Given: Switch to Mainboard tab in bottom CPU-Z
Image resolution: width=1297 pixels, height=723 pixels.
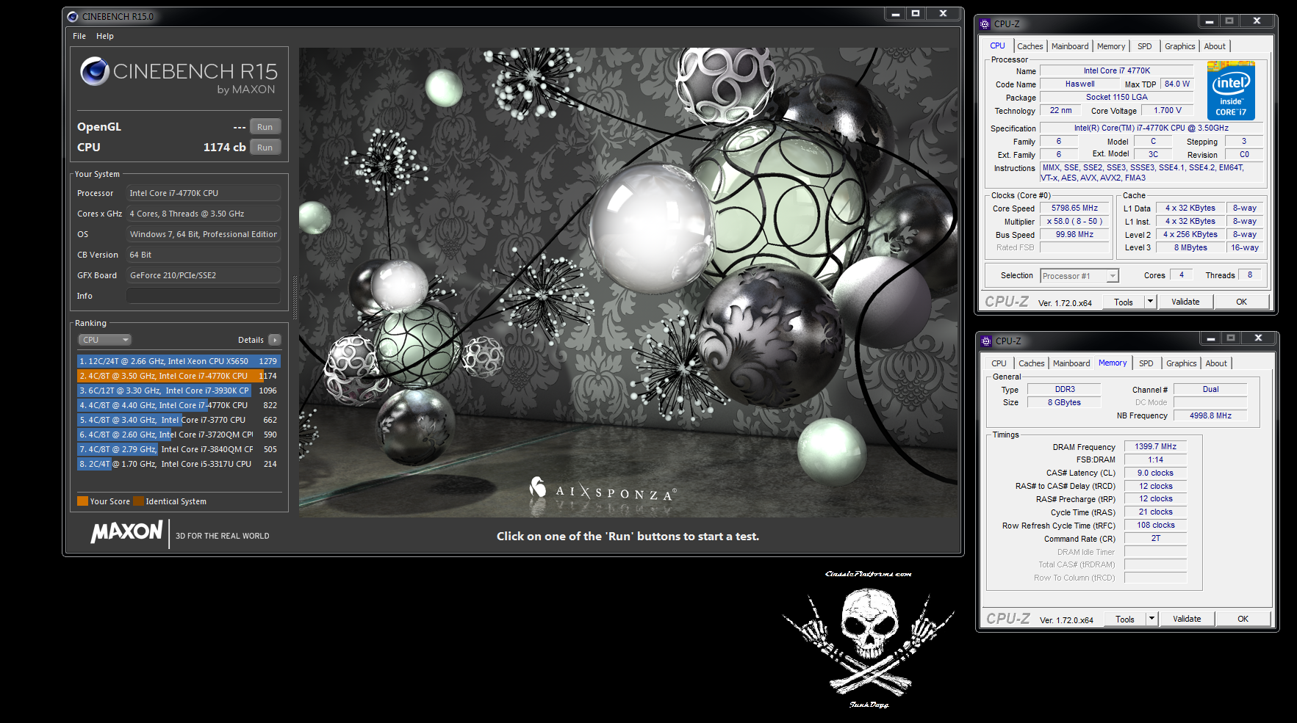Looking at the screenshot, I should pyautogui.click(x=1071, y=363).
